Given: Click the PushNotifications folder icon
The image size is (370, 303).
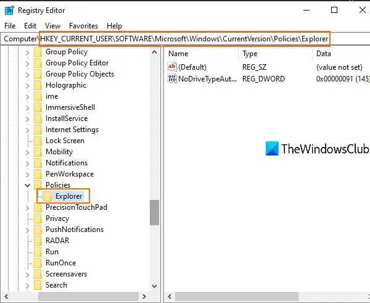Looking at the screenshot, I should (x=38, y=230).
